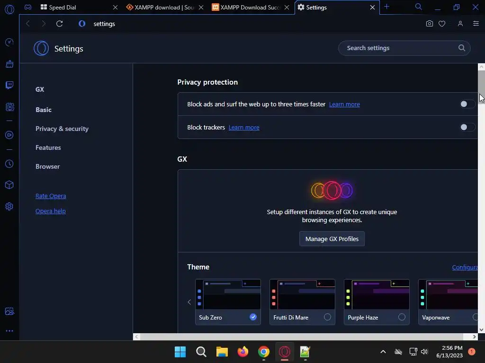The height and width of the screenshot is (363, 485).
Task: Enable Block trackers toggle
Action: (x=467, y=127)
